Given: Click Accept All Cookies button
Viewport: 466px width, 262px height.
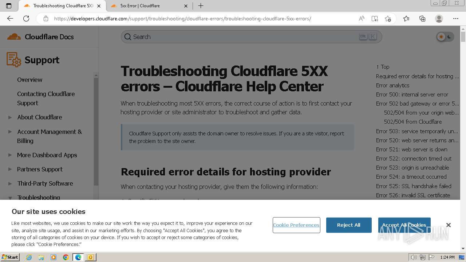Looking at the screenshot, I should tap(404, 225).
